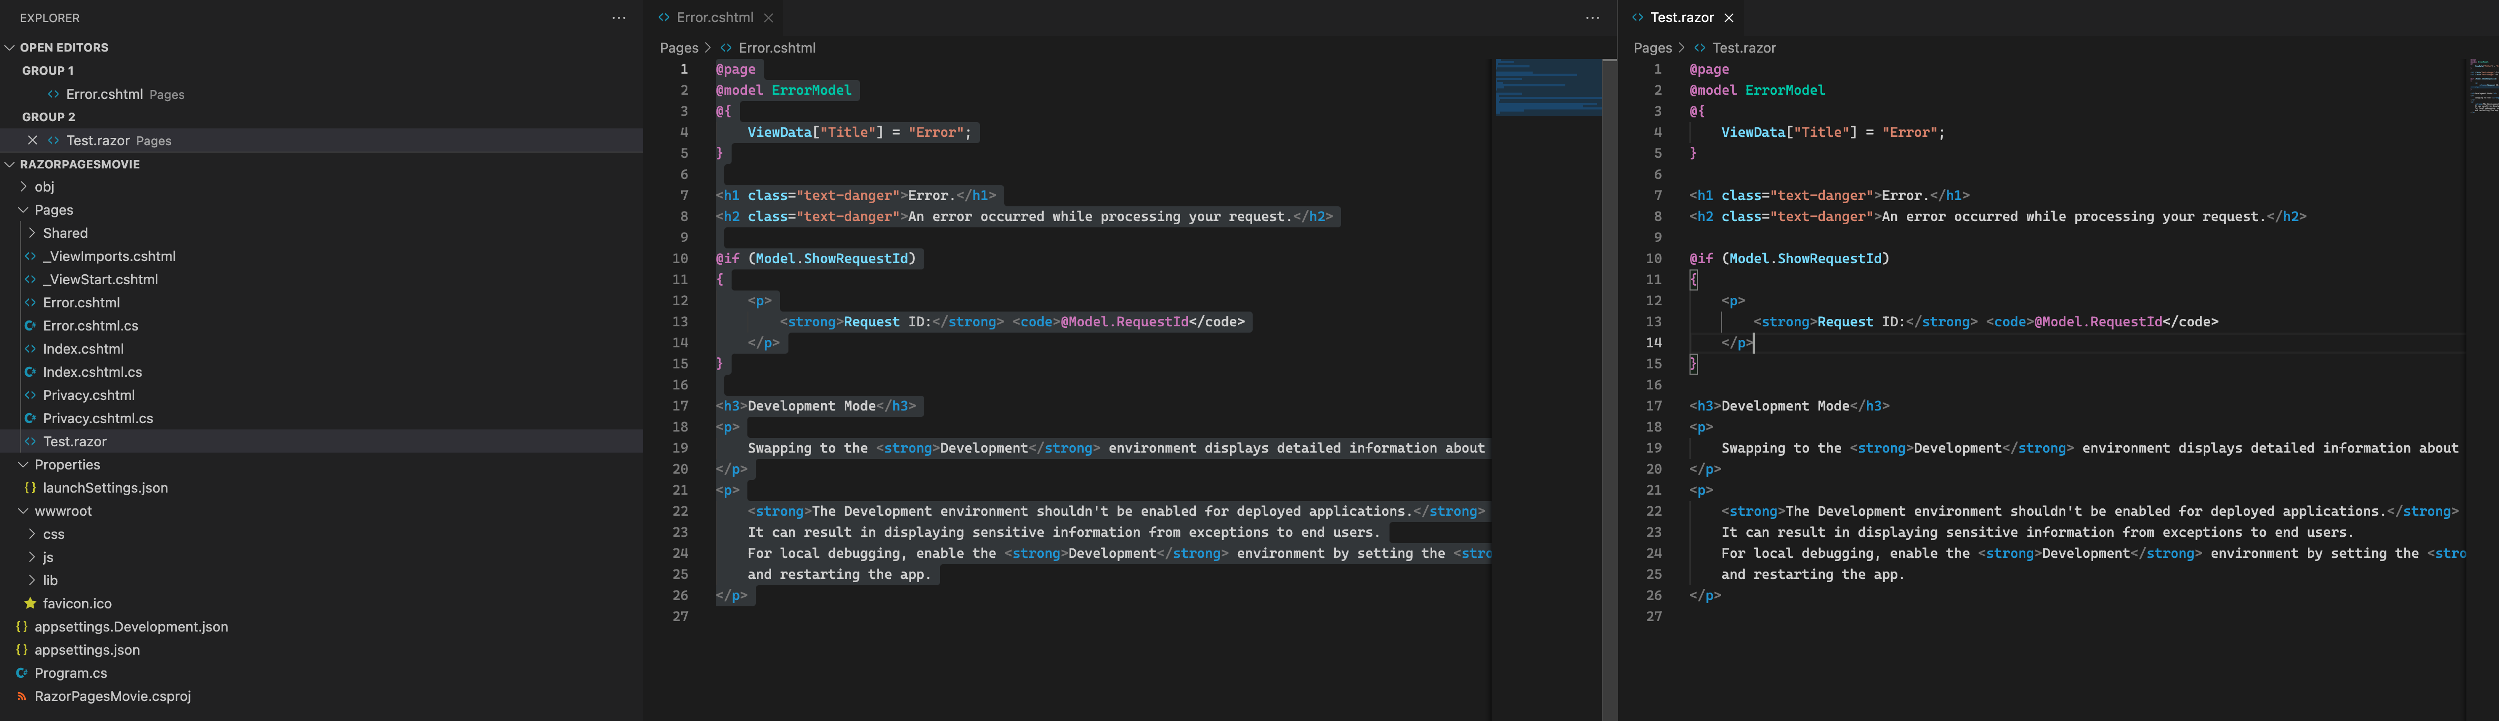
Task: Expand the Shared folder
Action: [65, 233]
